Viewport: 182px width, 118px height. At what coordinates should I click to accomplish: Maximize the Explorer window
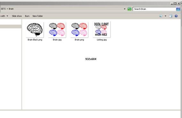175,4
